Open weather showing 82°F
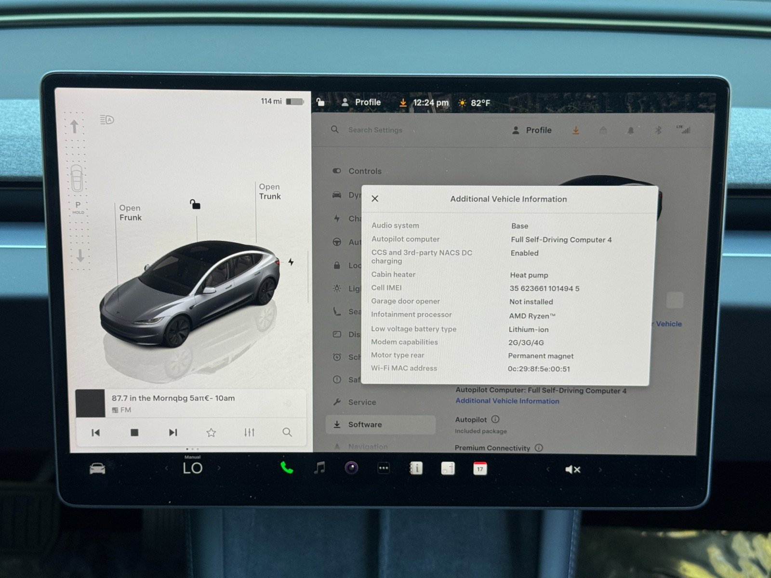The height and width of the screenshot is (578, 771). coord(474,103)
